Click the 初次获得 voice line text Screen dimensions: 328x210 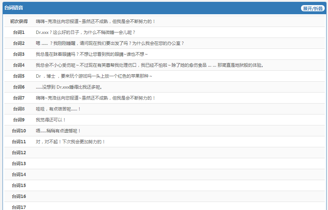(x=96, y=22)
